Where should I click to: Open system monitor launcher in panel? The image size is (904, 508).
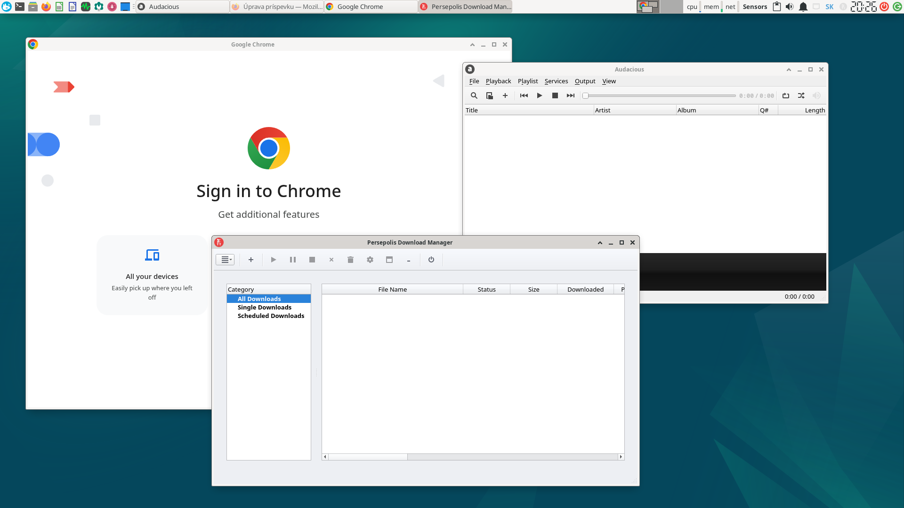[x=86, y=7]
